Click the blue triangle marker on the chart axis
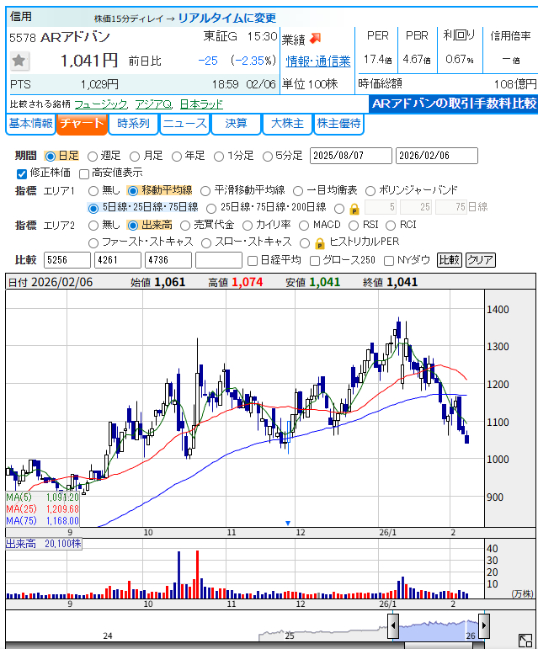The height and width of the screenshot is (649, 538). coord(288,523)
